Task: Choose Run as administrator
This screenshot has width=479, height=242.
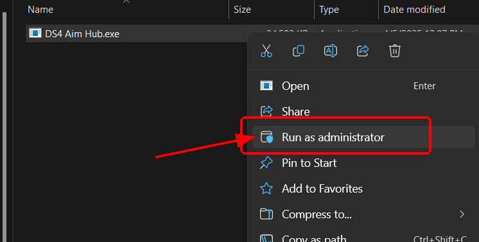Action: (x=363, y=137)
